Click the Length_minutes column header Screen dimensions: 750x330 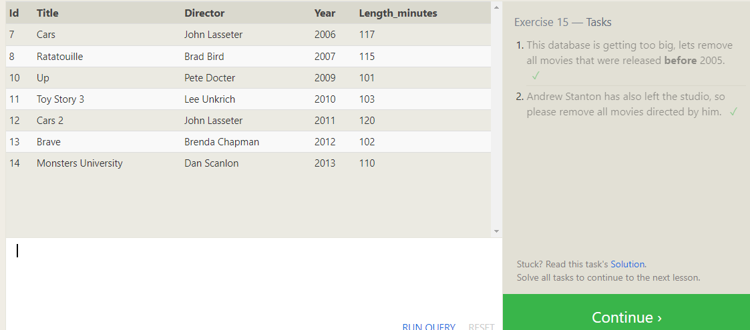(x=398, y=13)
